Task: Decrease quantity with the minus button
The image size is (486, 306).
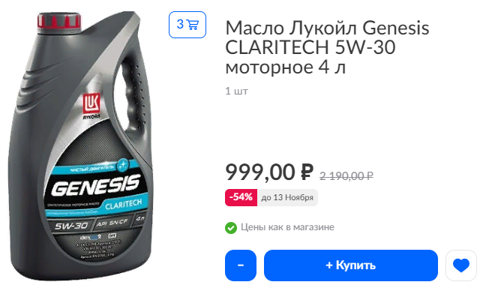Action: [x=241, y=265]
